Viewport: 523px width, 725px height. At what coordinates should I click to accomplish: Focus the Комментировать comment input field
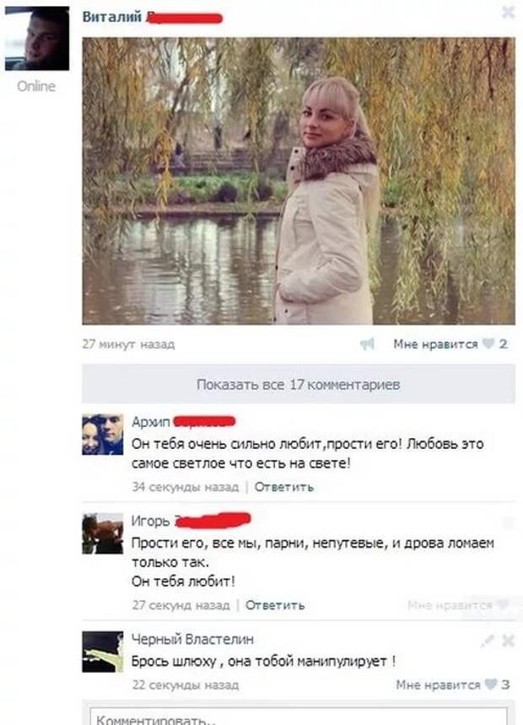[x=299, y=717]
